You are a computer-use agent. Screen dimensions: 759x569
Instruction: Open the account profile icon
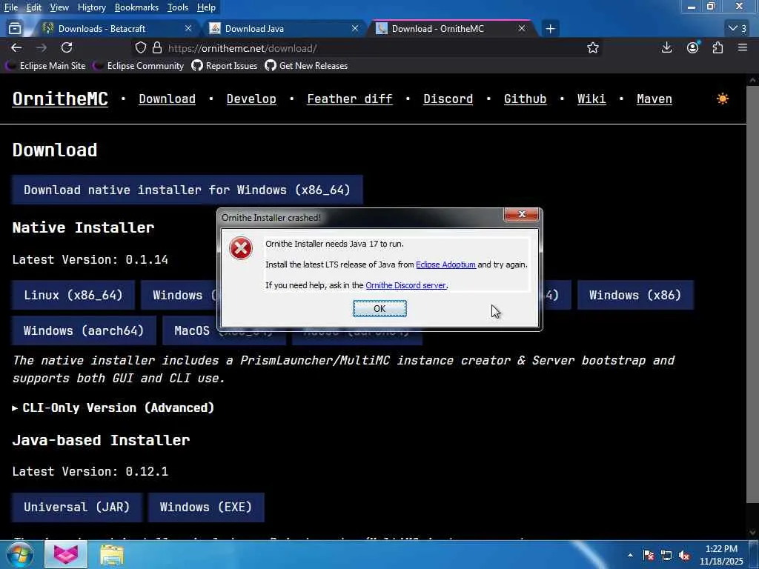point(693,47)
